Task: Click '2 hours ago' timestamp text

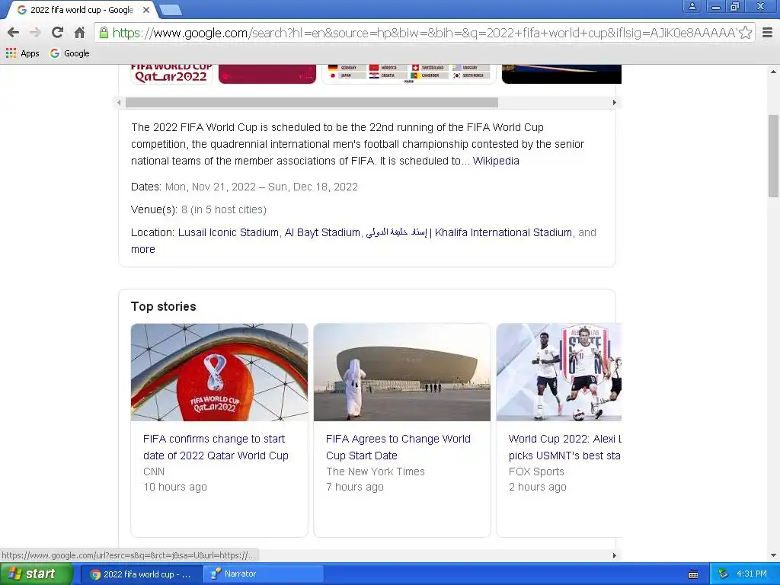Action: [x=537, y=487]
